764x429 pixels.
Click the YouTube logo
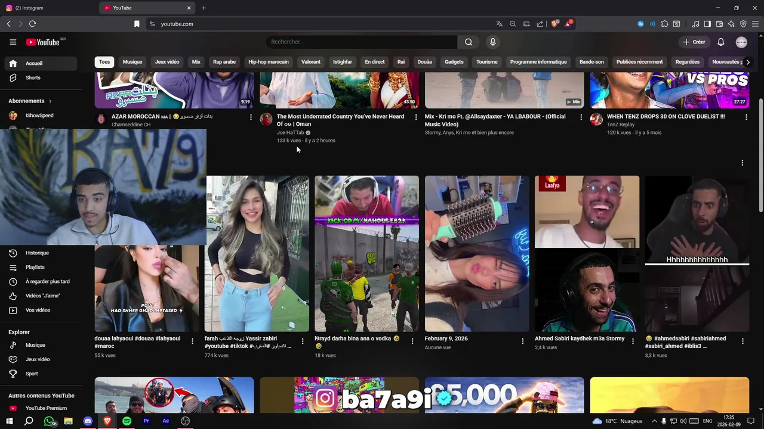point(42,42)
